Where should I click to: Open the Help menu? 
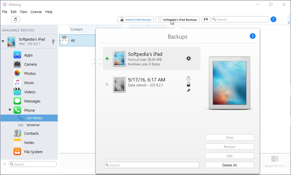coord(49,12)
